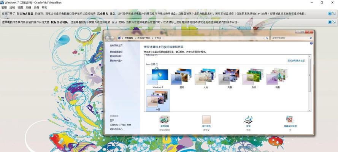Open the 管理 menu in VirtualBox
Screen dimensions: 338x152
pos(4,7)
